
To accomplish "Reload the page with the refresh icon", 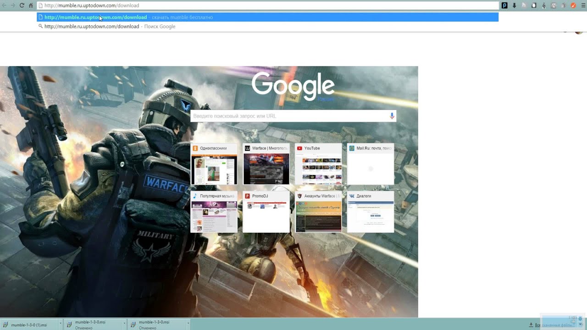I will coord(22,5).
